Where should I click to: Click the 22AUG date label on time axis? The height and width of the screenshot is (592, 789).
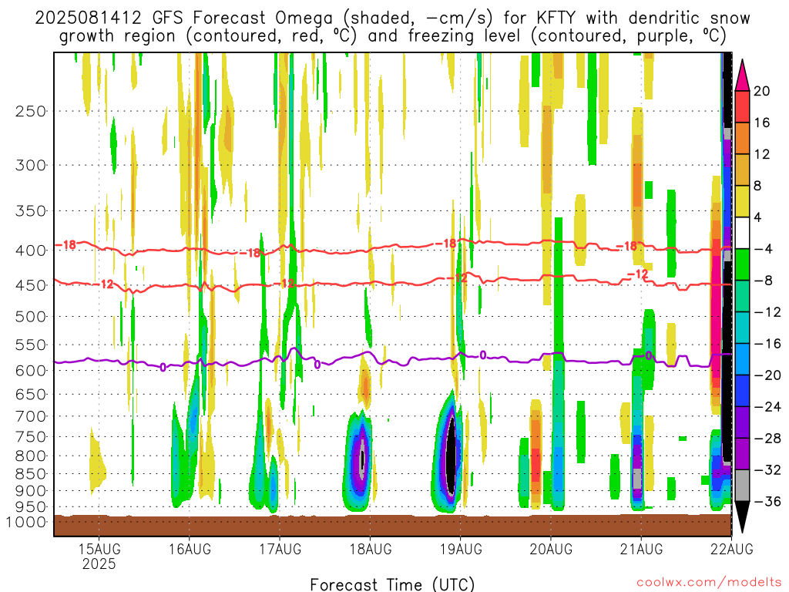point(732,549)
